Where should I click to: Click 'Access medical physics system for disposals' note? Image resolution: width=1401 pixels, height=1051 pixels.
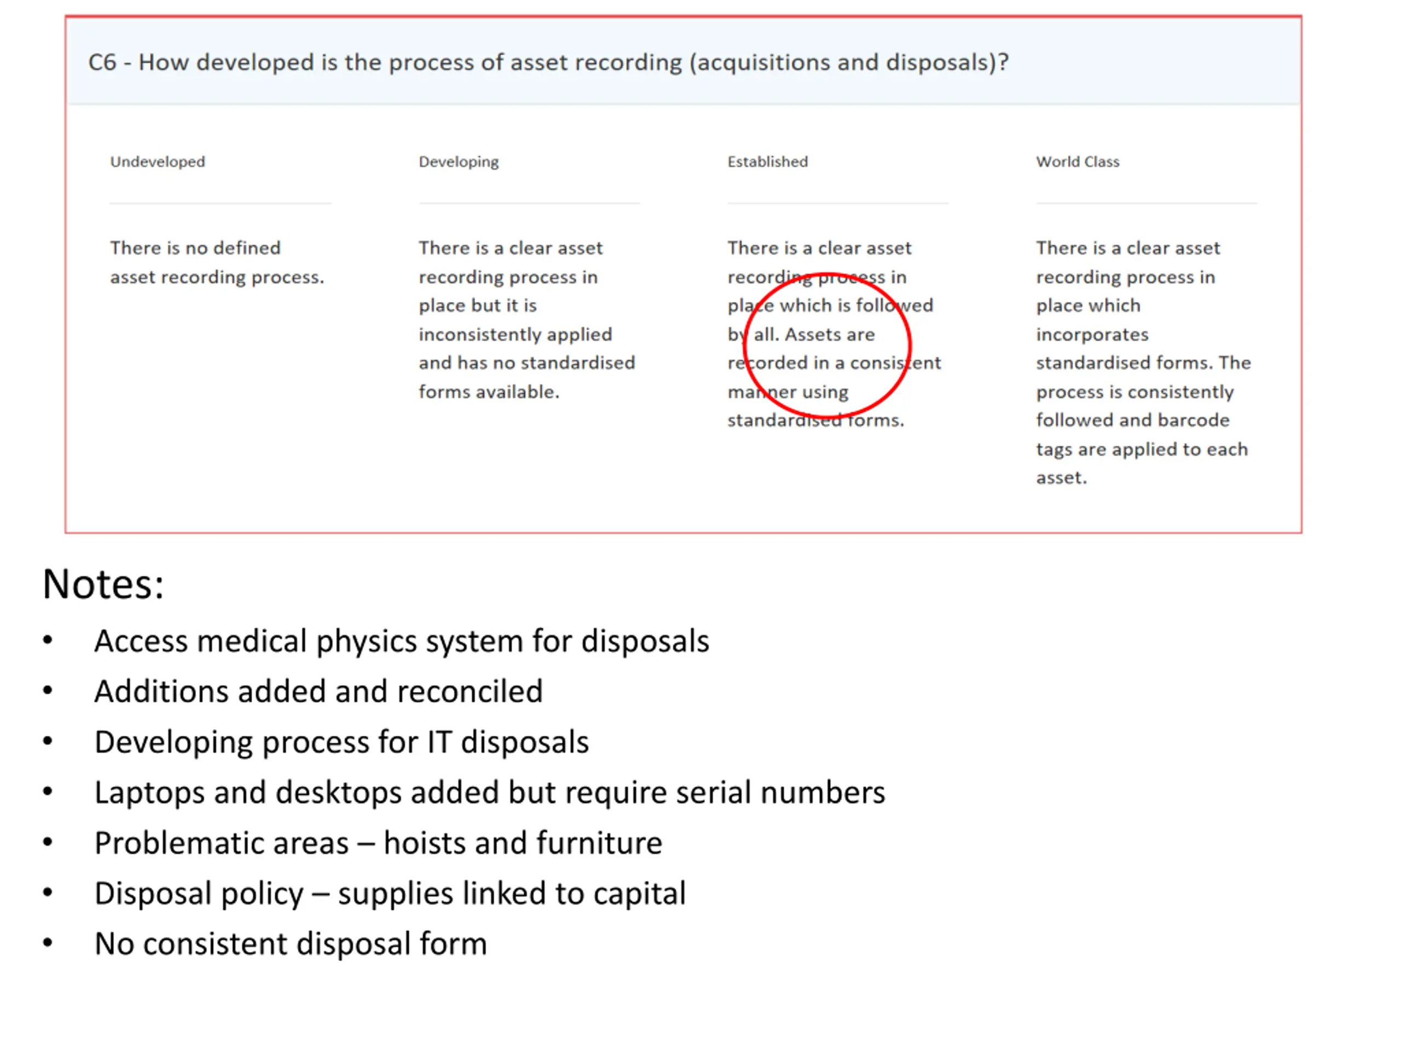point(402,641)
